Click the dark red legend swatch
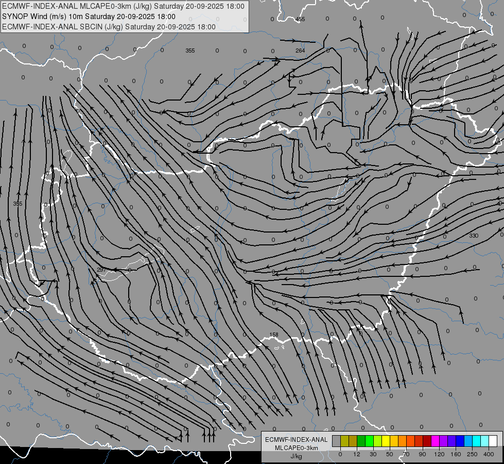Viewport: 504px width, 464px height. pos(427,441)
